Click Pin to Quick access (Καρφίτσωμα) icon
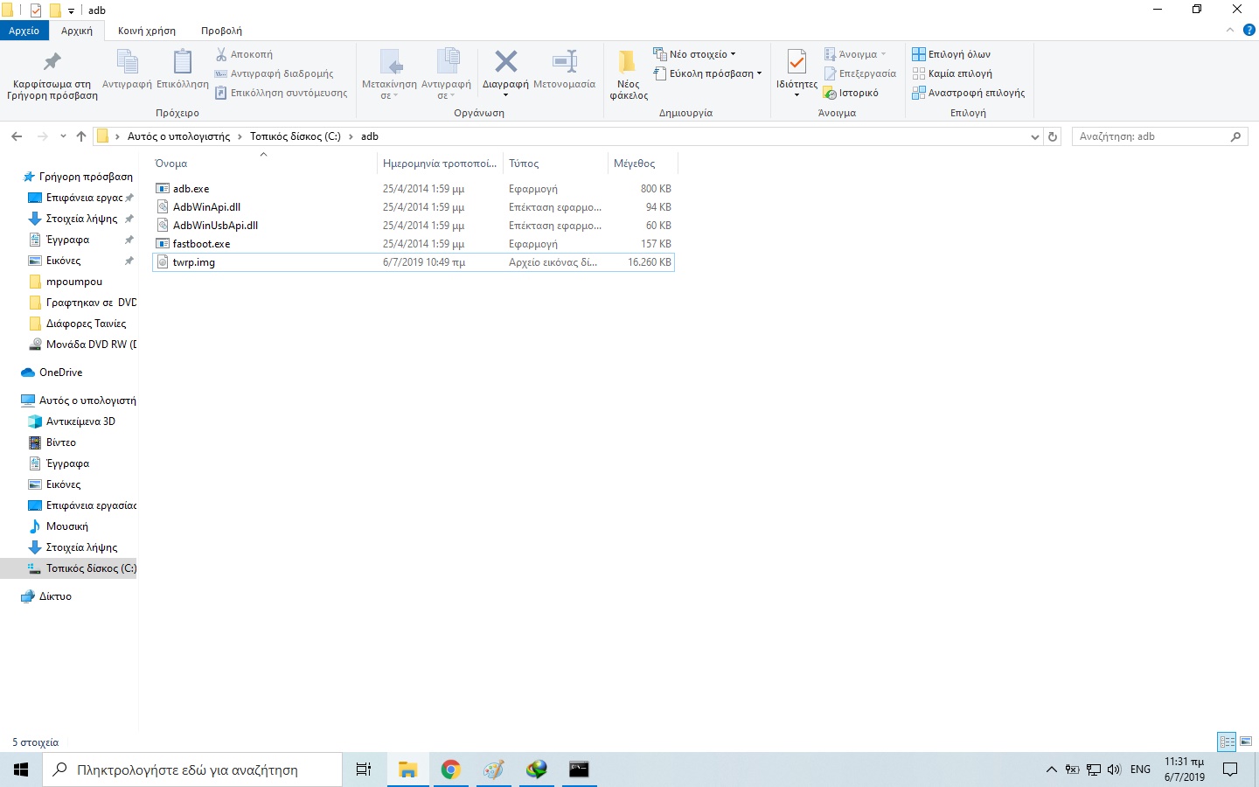The width and height of the screenshot is (1259, 787). coord(52,62)
